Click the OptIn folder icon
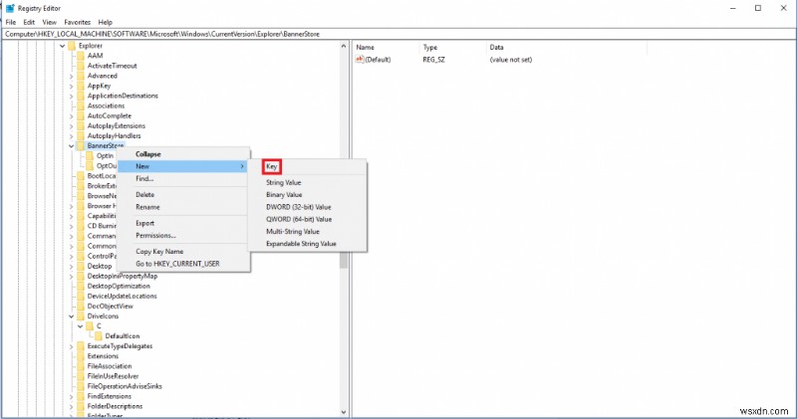 90,156
